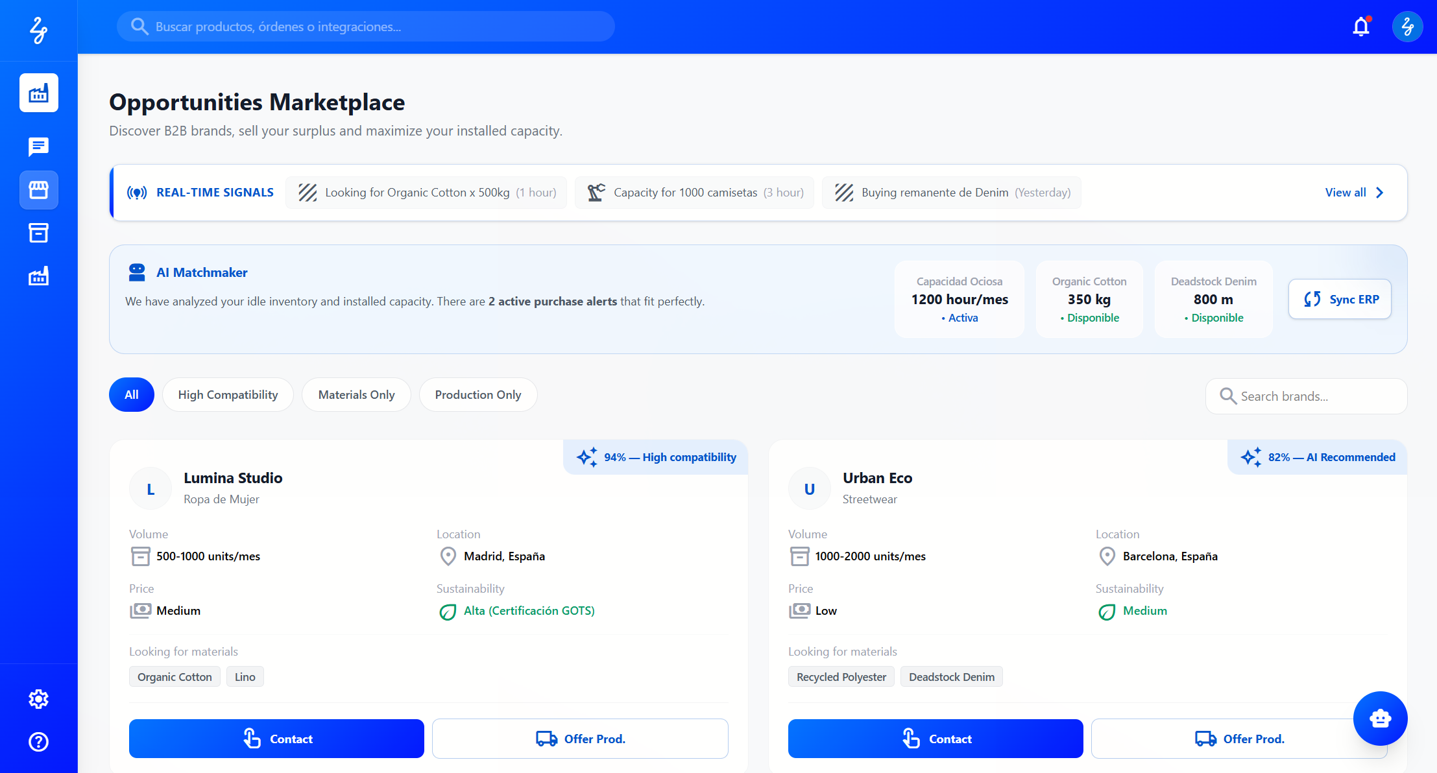
Task: Open the Deadstock Denim 800 m card
Action: (1213, 299)
